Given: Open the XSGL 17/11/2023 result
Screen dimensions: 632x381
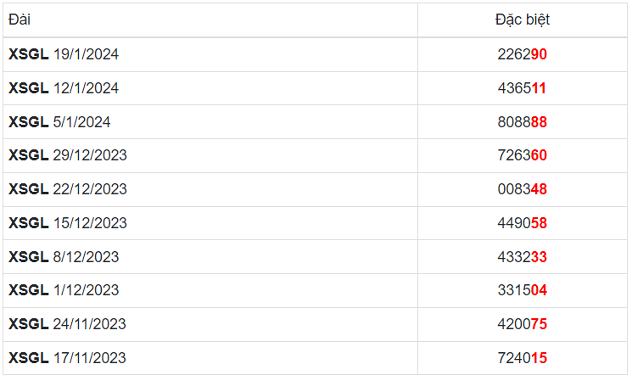Looking at the screenshot, I should [x=67, y=358].
